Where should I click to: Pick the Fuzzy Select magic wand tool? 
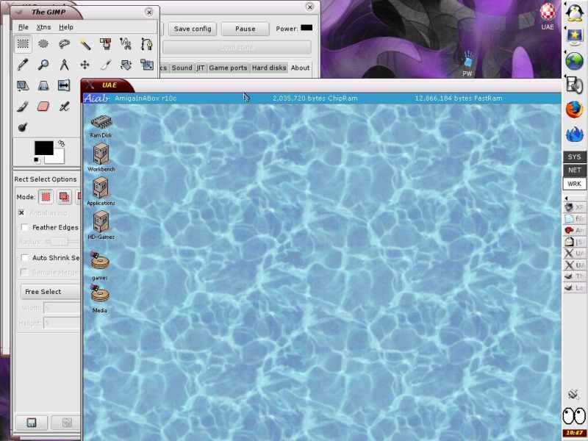[85, 44]
